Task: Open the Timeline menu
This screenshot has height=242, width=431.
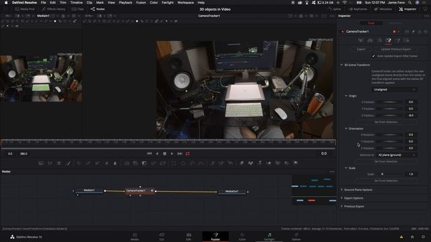Action: click(76, 3)
